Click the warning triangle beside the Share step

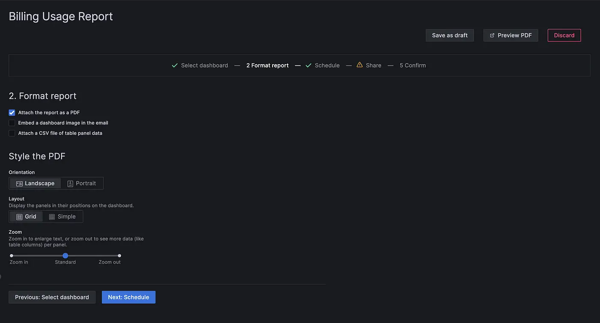coord(360,65)
